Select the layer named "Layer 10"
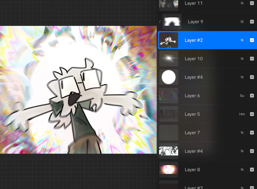The image size is (257, 189). (194, 59)
